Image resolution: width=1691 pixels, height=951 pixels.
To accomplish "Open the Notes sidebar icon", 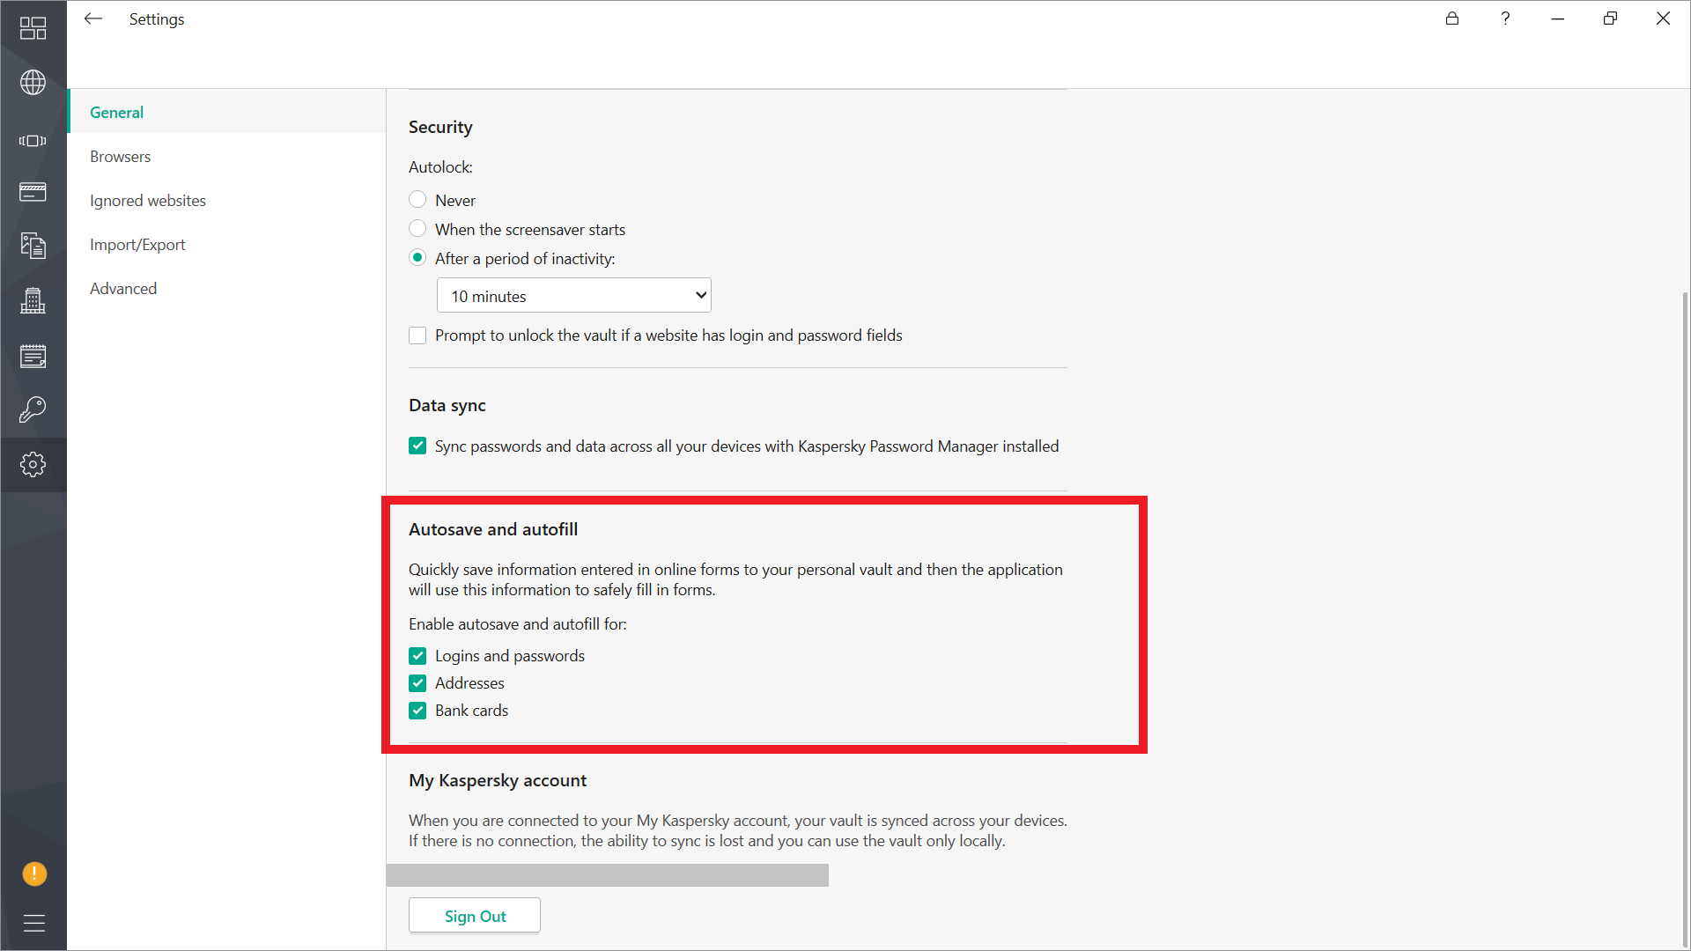I will coord(33,357).
